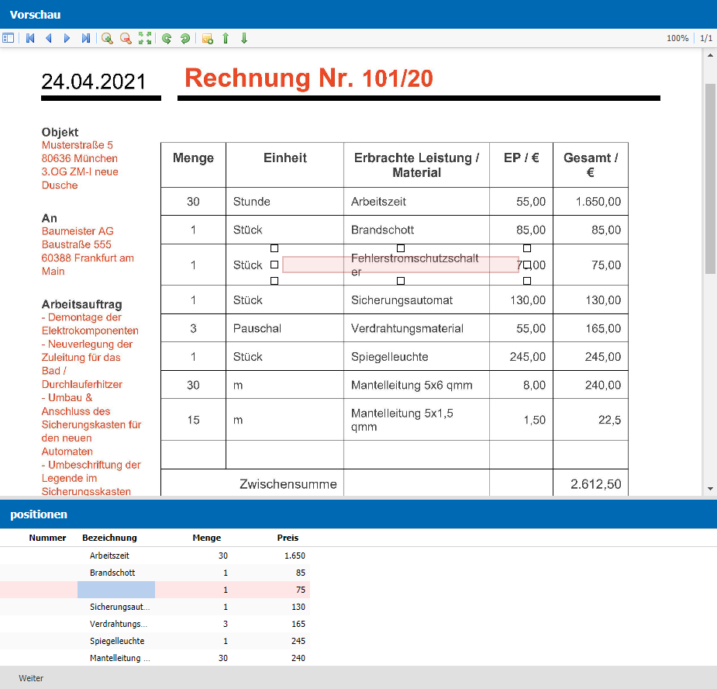Viewport: 717px width, 689px height.
Task: Click the Zwischensumme label
Action: pyautogui.click(x=288, y=484)
